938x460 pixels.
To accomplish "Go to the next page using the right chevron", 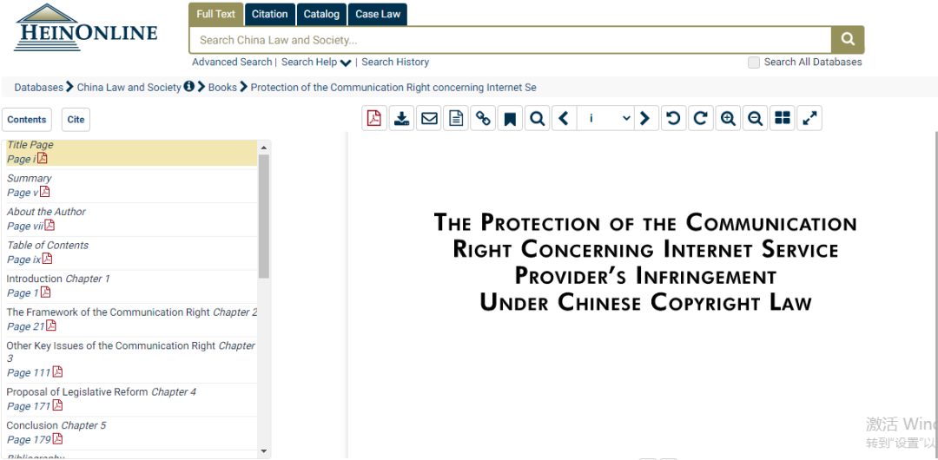I will (644, 119).
